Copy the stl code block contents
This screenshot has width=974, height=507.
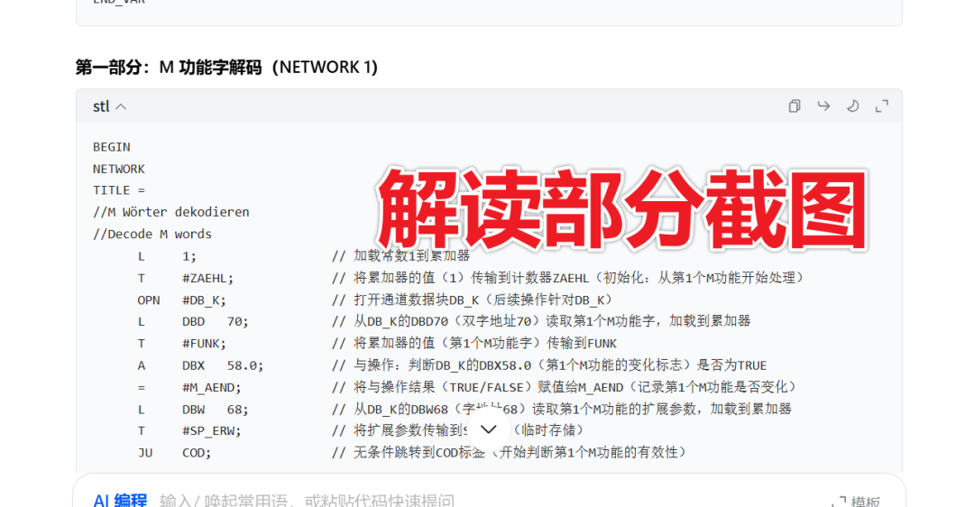click(x=794, y=106)
